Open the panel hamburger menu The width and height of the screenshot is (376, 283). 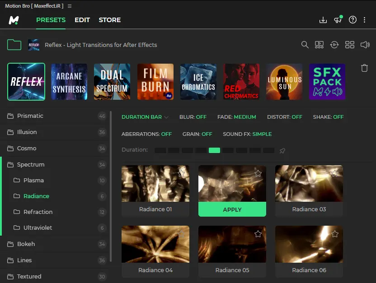click(70, 6)
